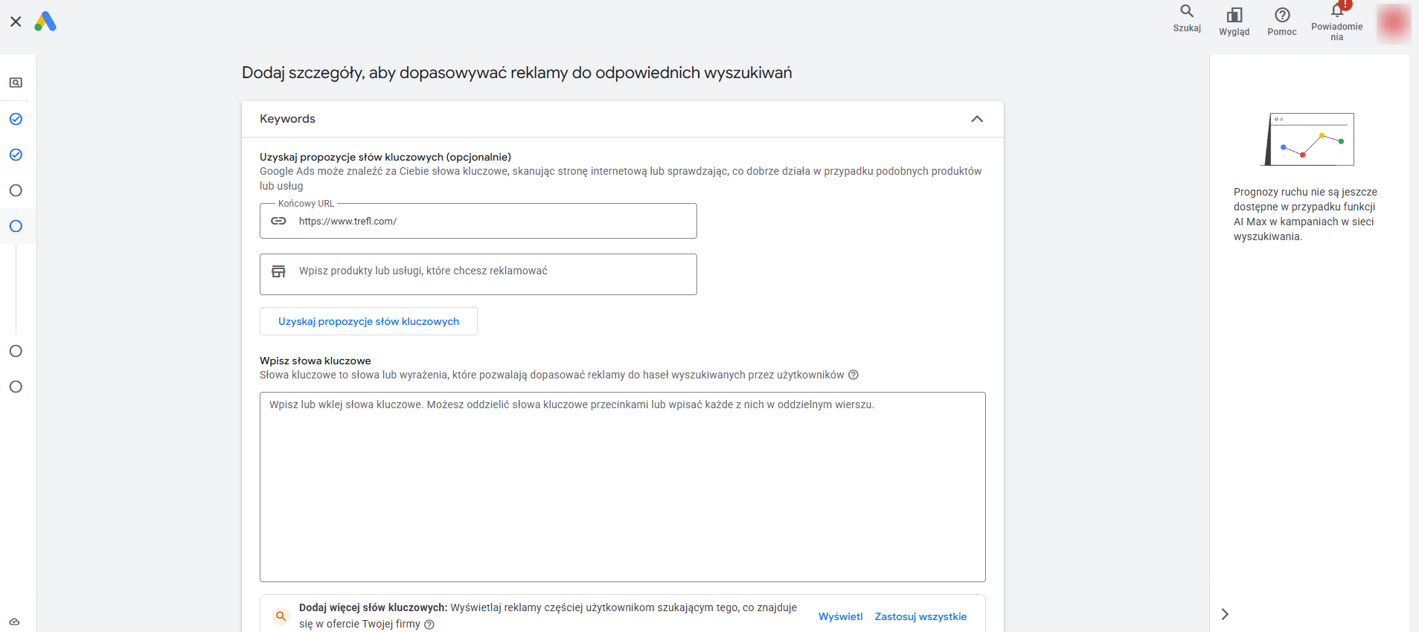Click the link icon in Końcowy URL field
This screenshot has height=632, width=1419.
[278, 221]
